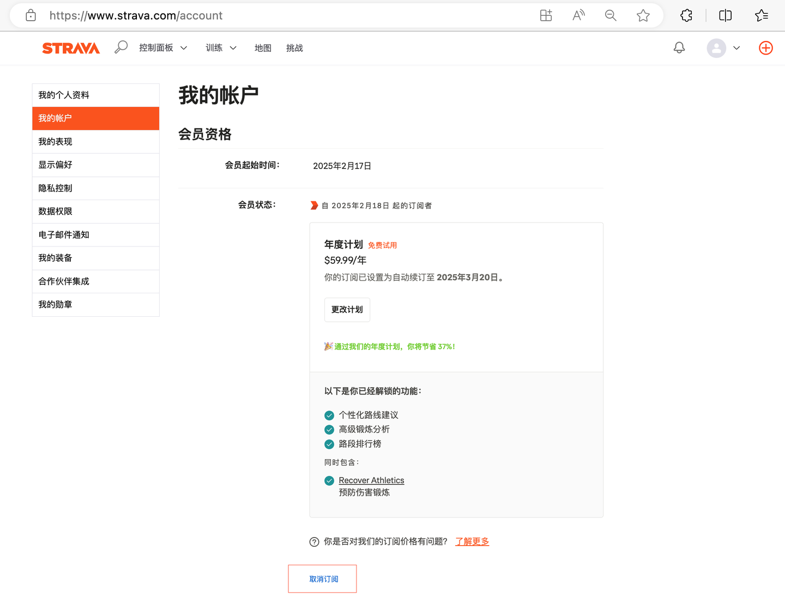Click the 取消订阅 button at the bottom
Image resolution: width=785 pixels, height=597 pixels.
click(x=322, y=578)
